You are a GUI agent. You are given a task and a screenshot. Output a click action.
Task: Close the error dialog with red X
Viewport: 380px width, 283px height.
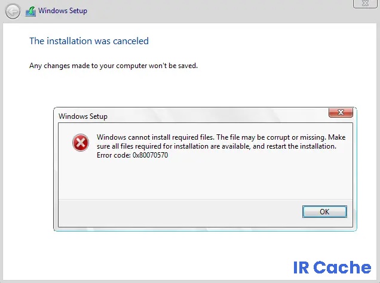point(341,112)
